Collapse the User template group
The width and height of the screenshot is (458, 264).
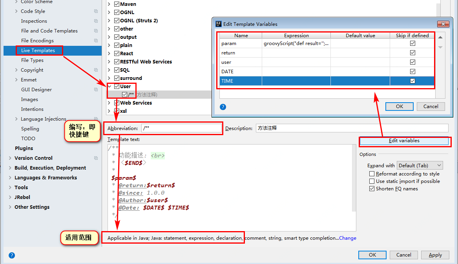[109, 87]
